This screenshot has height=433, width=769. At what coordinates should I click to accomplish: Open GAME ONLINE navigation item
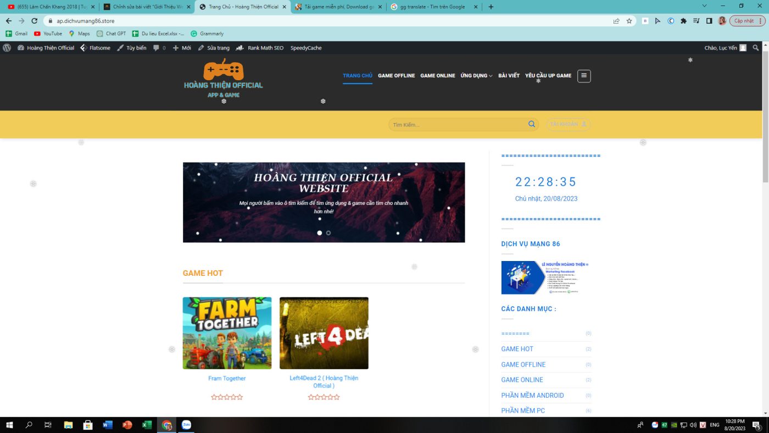438,76
